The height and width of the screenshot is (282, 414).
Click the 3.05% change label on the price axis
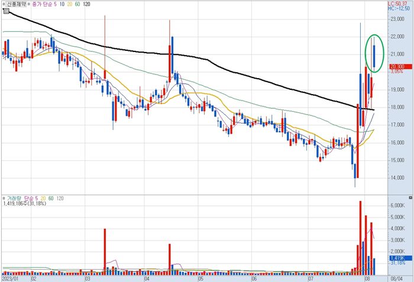tap(397, 72)
